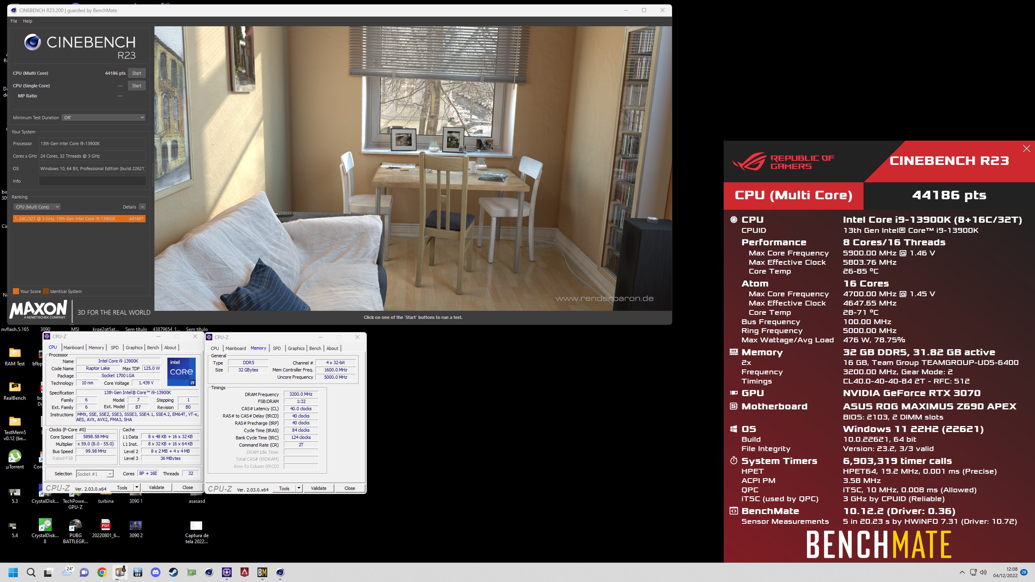Screen dimensions: 1035x582
Task: Expand Tools dropdown arrow in CPU-Z Memory window
Action: pos(299,489)
